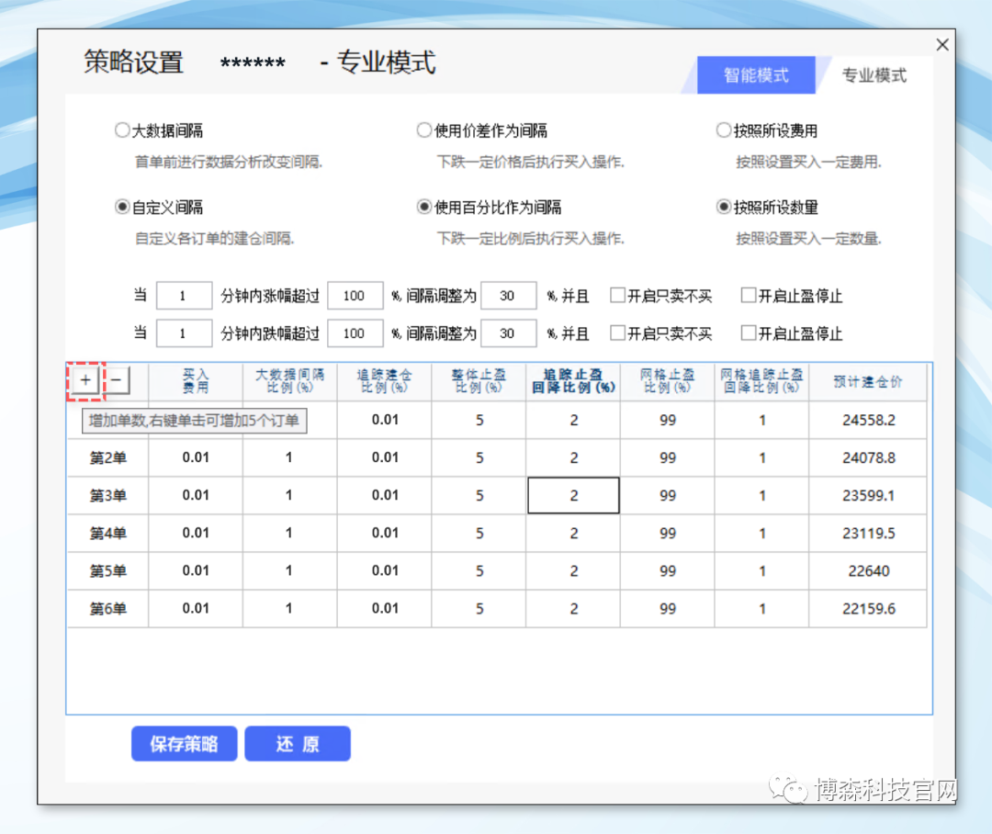Click the 间隔调整为 field in the 涨幅 row
The width and height of the screenshot is (992, 834).
509,296
